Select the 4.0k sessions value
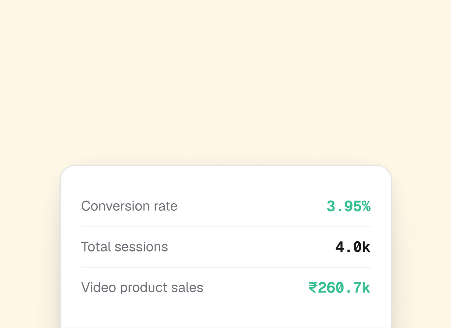Viewport: 451px width, 328px height. click(x=353, y=247)
